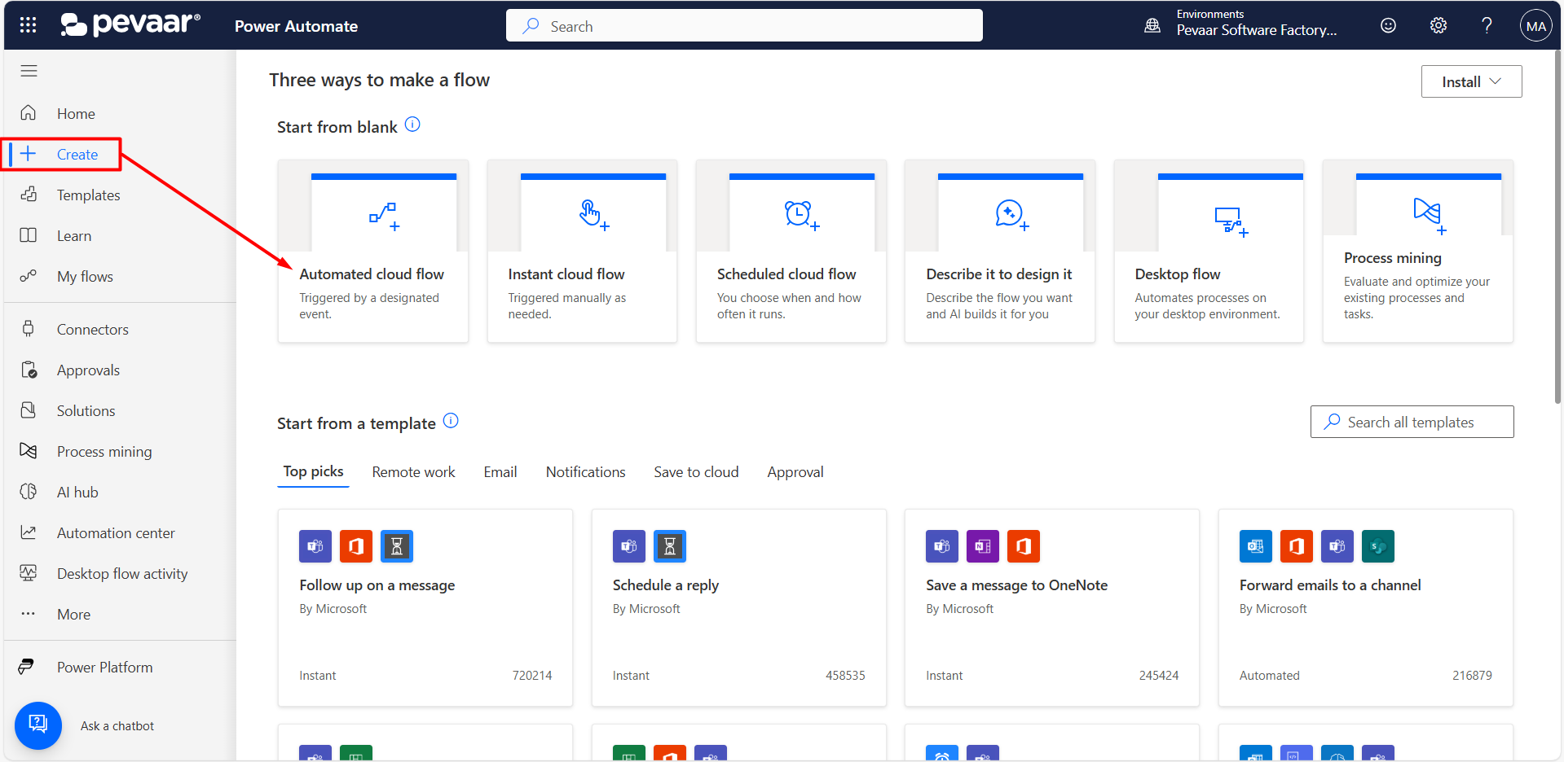Select Create in the sidebar
Screen dimensions: 1564x762
click(77, 155)
